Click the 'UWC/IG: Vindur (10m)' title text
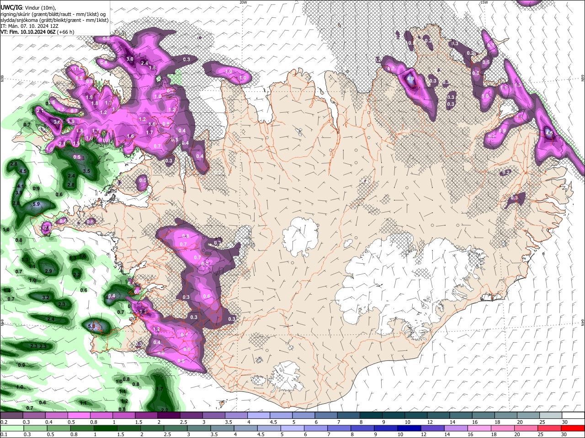This screenshot has width=585, height=438. click(x=28, y=7)
